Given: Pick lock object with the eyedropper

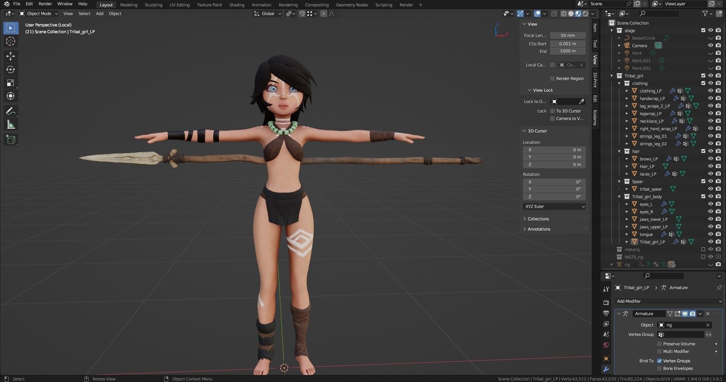Looking at the screenshot, I should click(x=582, y=102).
